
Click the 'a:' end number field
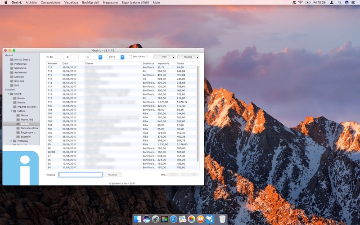(74, 57)
